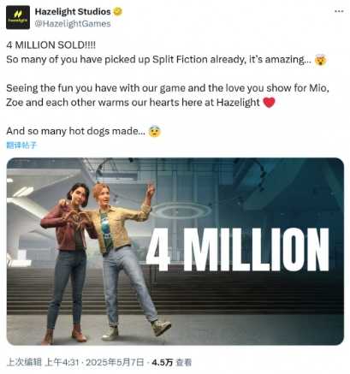Open the @HazelightGames handle link
Screen dimensions: 350x374
(x=73, y=23)
